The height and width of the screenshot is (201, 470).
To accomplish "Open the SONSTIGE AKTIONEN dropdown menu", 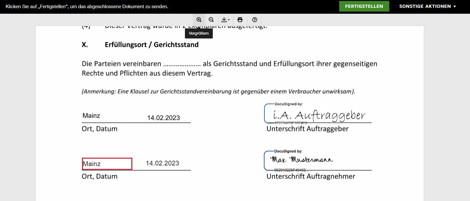I will 426,6.
